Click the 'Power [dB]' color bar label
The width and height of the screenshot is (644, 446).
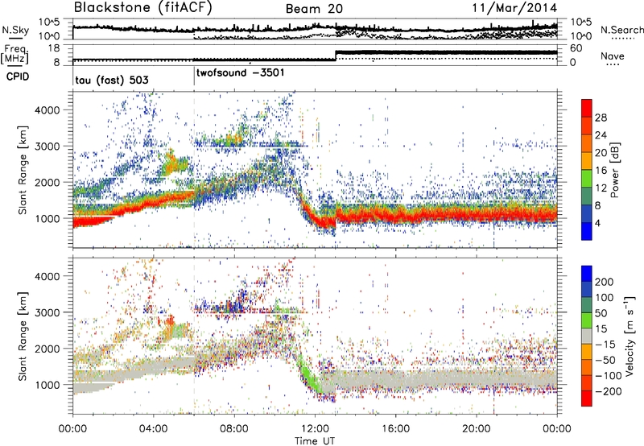615,170
